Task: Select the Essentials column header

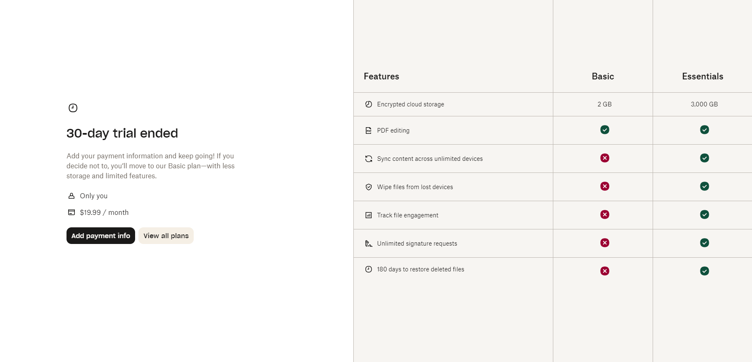Action: (702, 76)
